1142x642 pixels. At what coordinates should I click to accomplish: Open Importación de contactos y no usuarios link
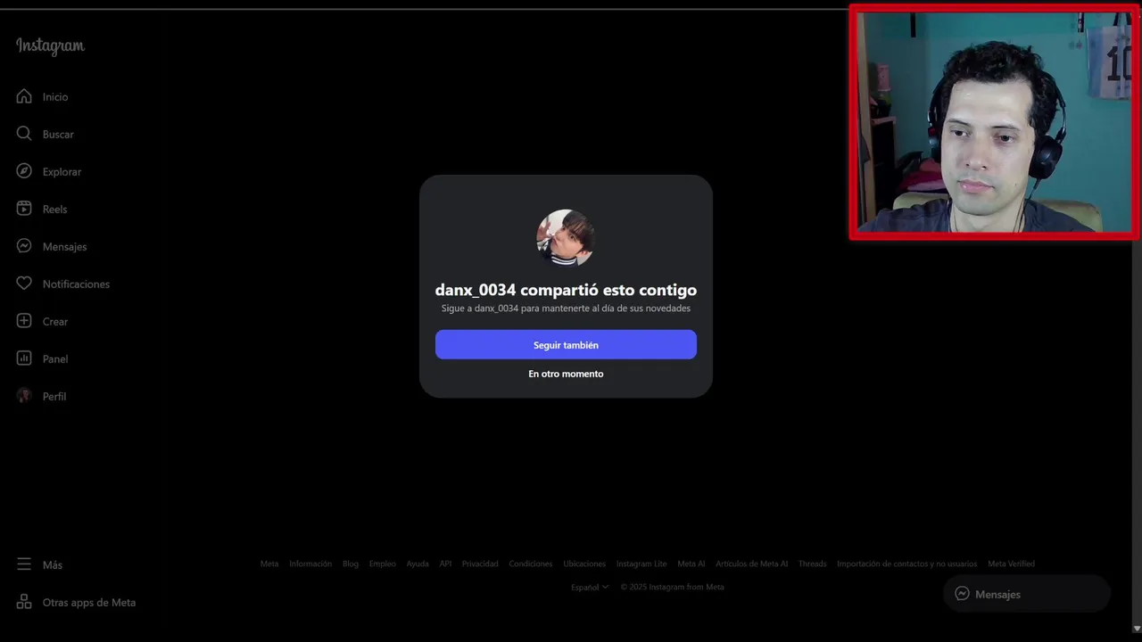(x=906, y=564)
